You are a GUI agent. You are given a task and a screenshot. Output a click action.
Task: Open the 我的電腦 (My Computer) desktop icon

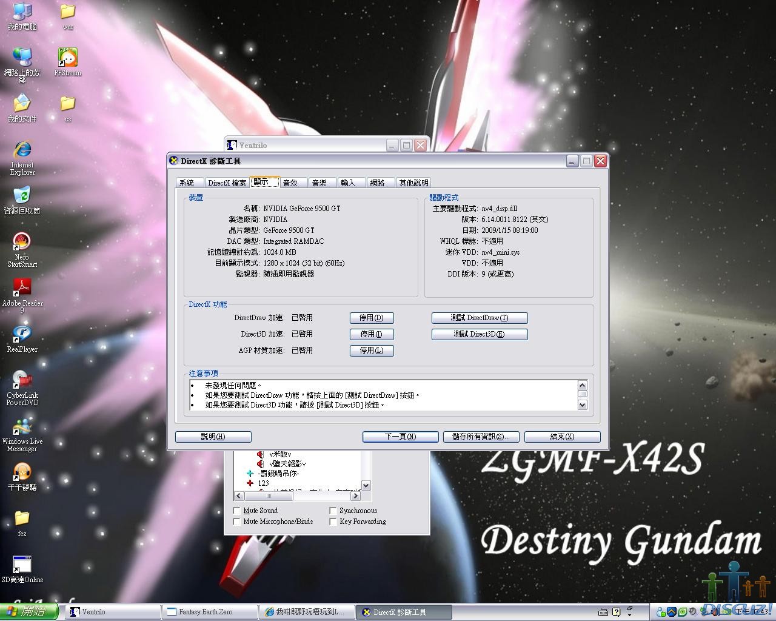coord(22,16)
